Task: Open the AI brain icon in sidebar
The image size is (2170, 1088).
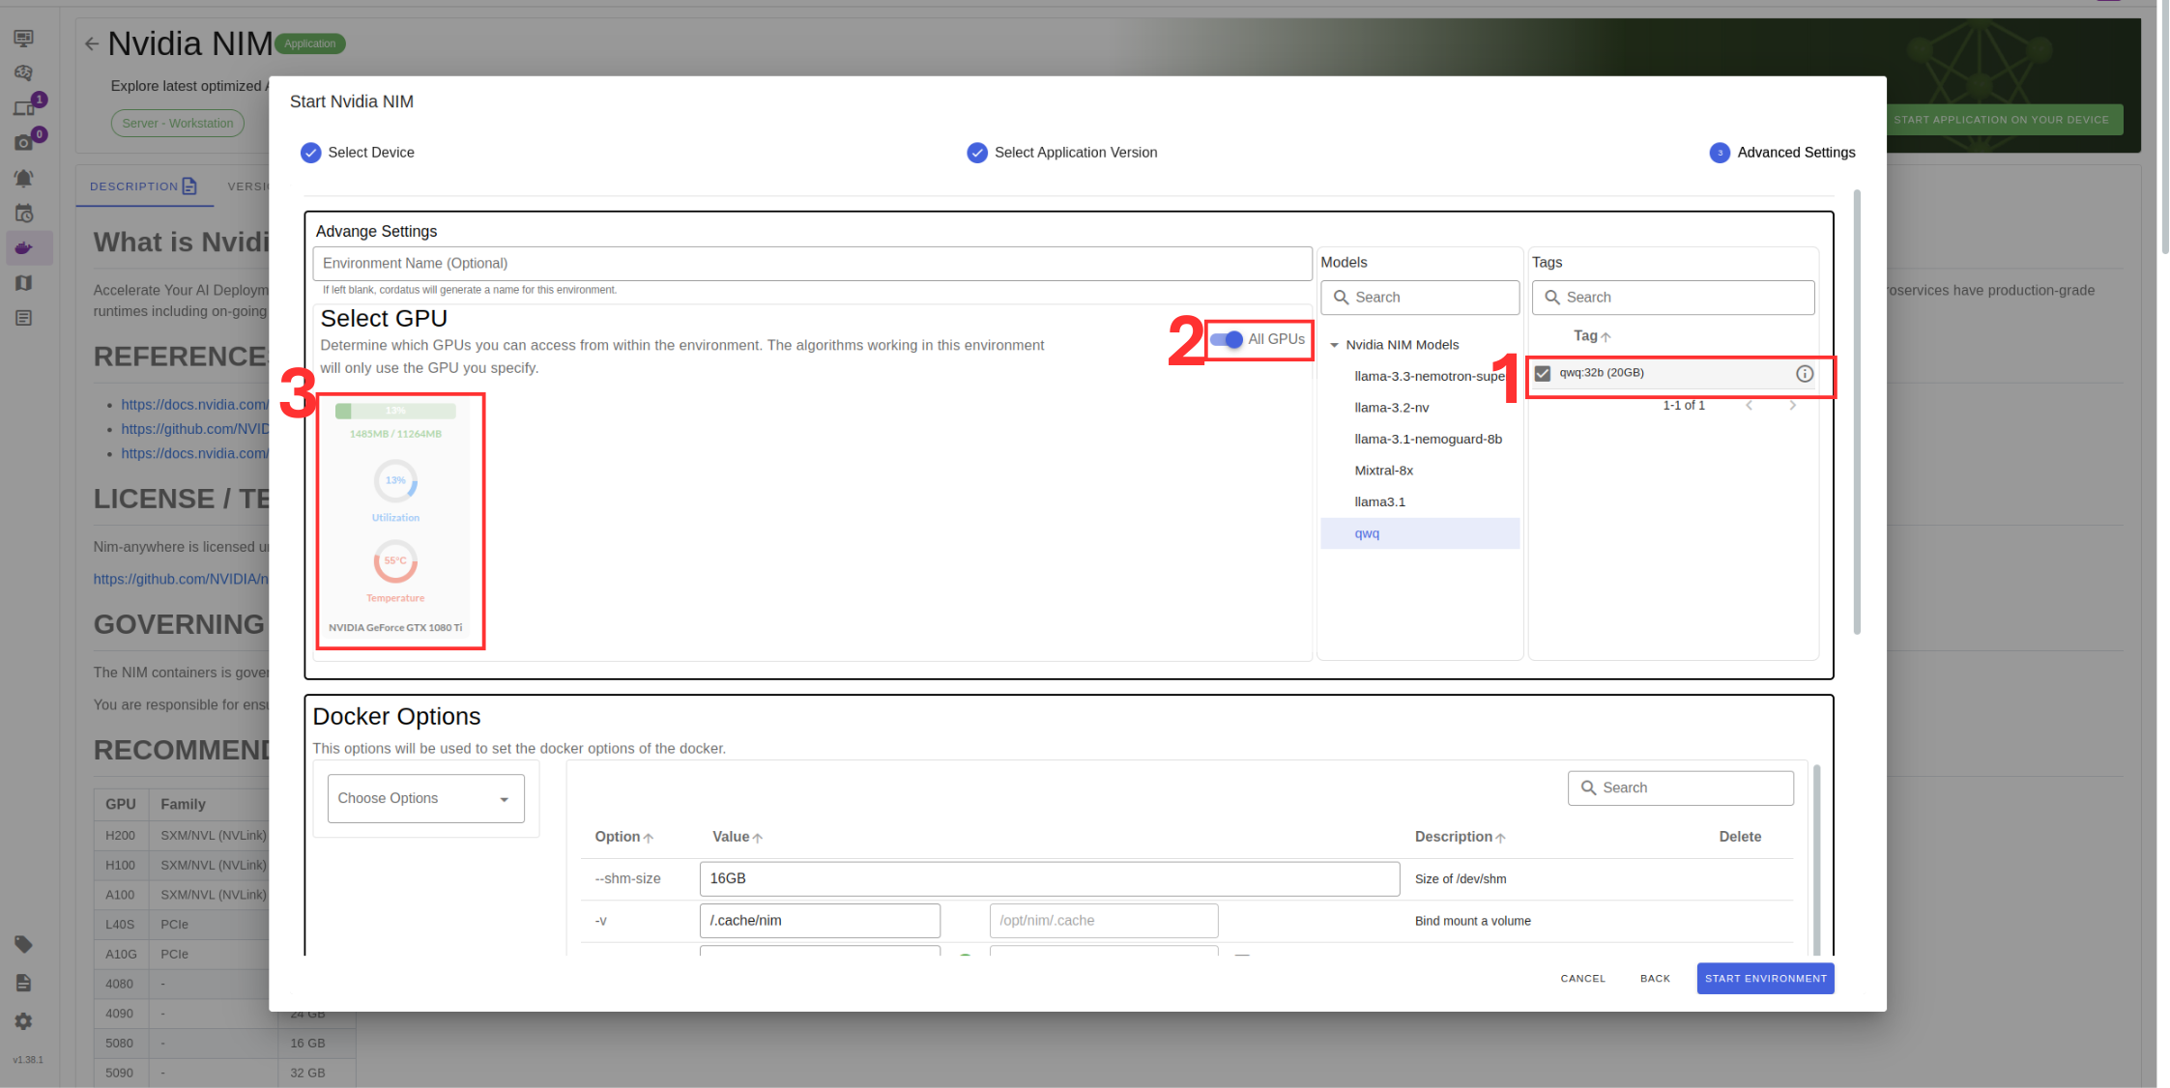Action: click(24, 72)
